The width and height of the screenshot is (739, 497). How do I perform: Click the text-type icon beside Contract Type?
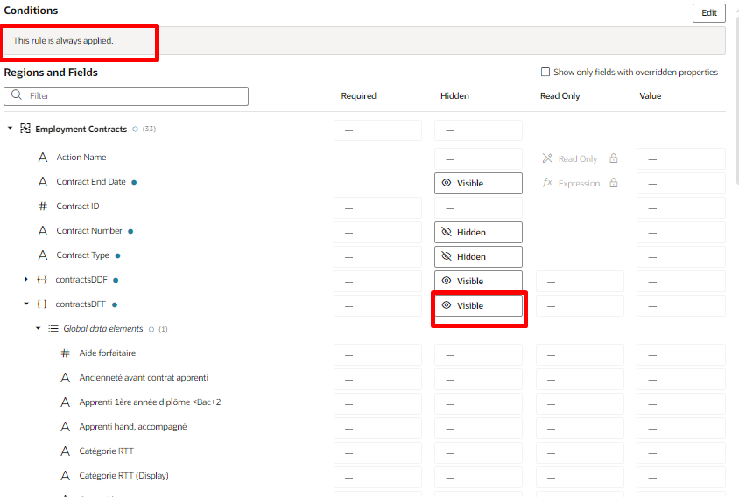[43, 255]
